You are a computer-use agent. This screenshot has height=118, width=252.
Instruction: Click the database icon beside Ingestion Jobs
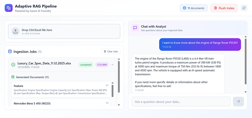[10, 52]
